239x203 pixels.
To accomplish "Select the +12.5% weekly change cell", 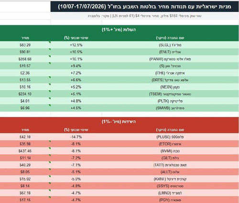I will point(76,45).
